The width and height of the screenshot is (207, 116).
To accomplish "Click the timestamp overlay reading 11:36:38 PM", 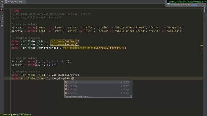I will click(x=187, y=2).
